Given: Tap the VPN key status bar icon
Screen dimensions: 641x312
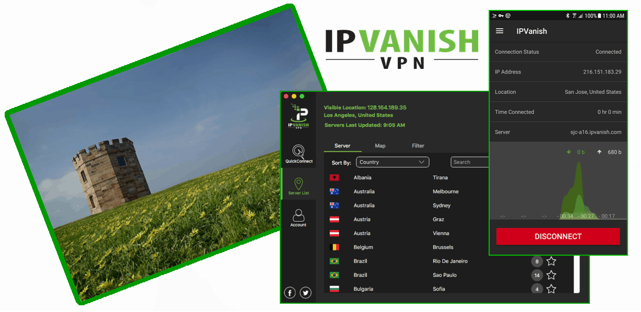Looking at the screenshot, I should coord(501,16).
